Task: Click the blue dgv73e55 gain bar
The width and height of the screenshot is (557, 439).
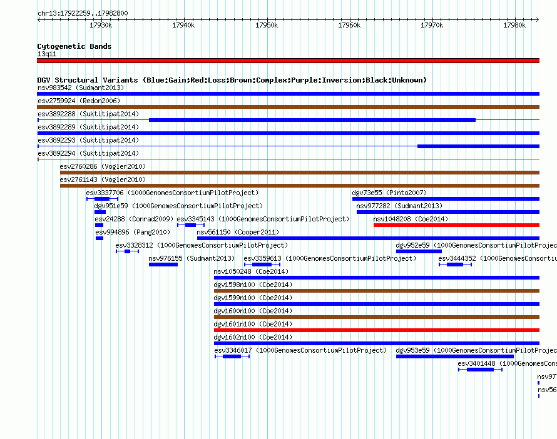Action: [446, 199]
